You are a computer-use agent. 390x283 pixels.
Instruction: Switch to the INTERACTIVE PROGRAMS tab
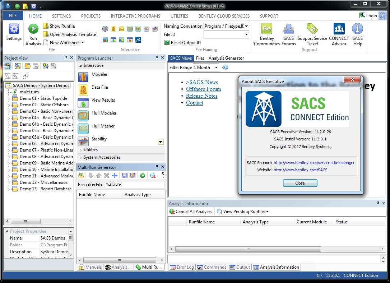pyautogui.click(x=135, y=16)
